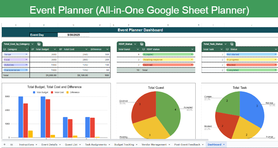Screen dimensions: 278x148
Task: Click the Total Guest pie chart title
Action: coord(156,88)
